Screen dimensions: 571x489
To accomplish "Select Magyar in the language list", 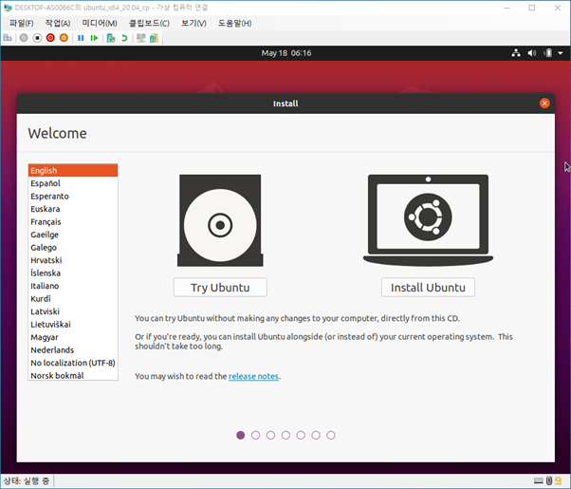I will tap(73, 337).
